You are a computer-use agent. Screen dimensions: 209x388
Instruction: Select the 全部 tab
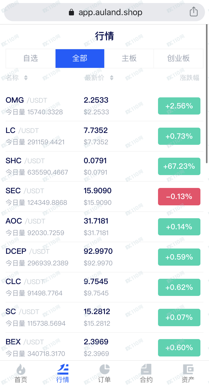80,59
